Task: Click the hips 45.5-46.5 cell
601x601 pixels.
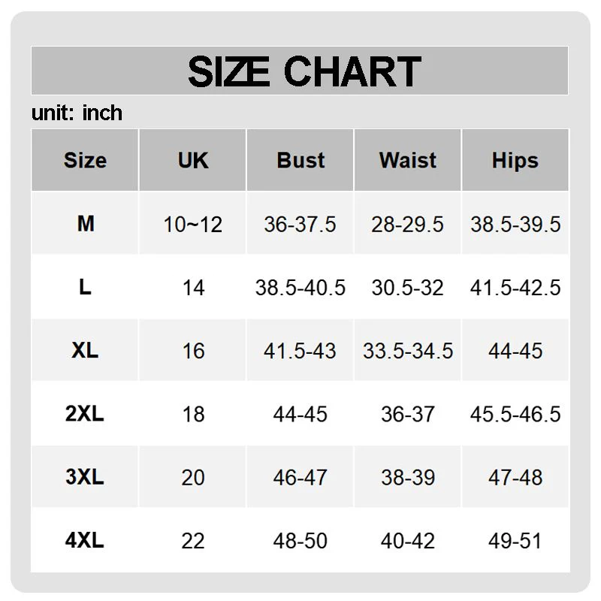Action: coord(515,414)
